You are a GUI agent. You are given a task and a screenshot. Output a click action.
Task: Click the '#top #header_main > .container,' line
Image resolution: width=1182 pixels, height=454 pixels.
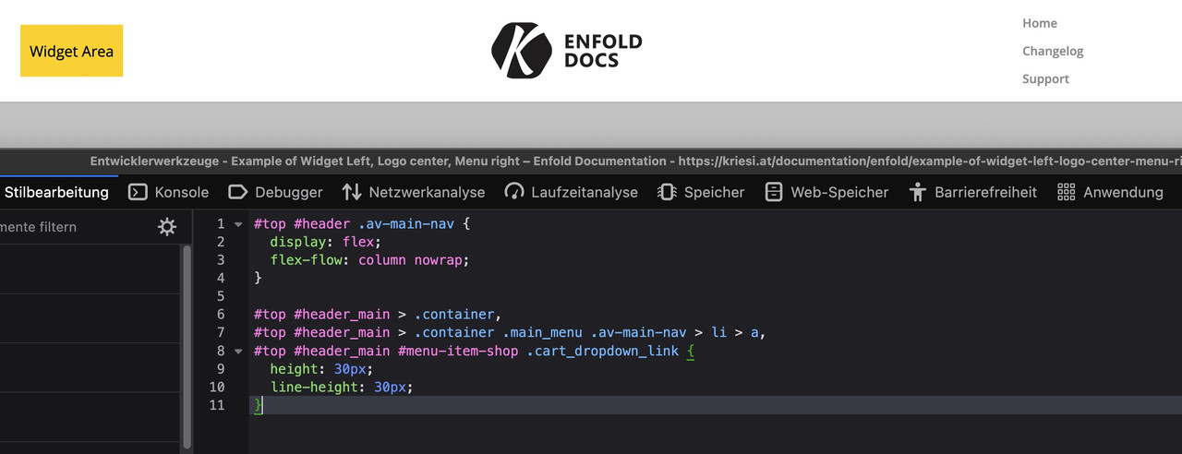click(377, 315)
